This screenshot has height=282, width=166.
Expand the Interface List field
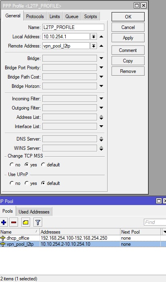coord(101,126)
